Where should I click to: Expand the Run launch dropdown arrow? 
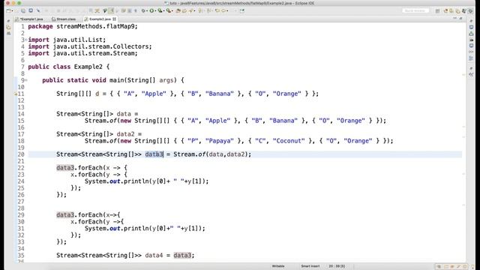click(x=155, y=11)
